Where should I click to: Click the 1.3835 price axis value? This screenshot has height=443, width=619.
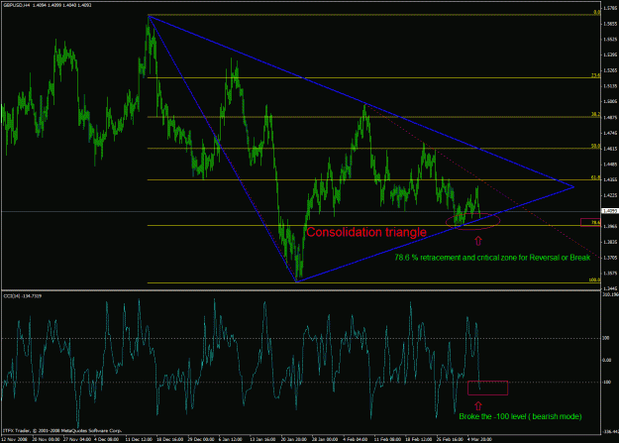tap(610, 242)
